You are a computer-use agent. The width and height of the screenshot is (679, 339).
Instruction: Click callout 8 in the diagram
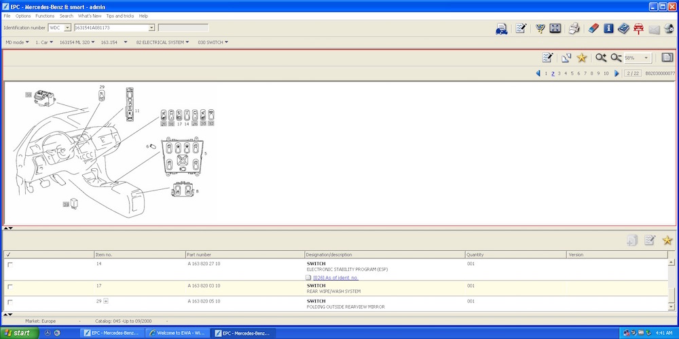tap(197, 191)
